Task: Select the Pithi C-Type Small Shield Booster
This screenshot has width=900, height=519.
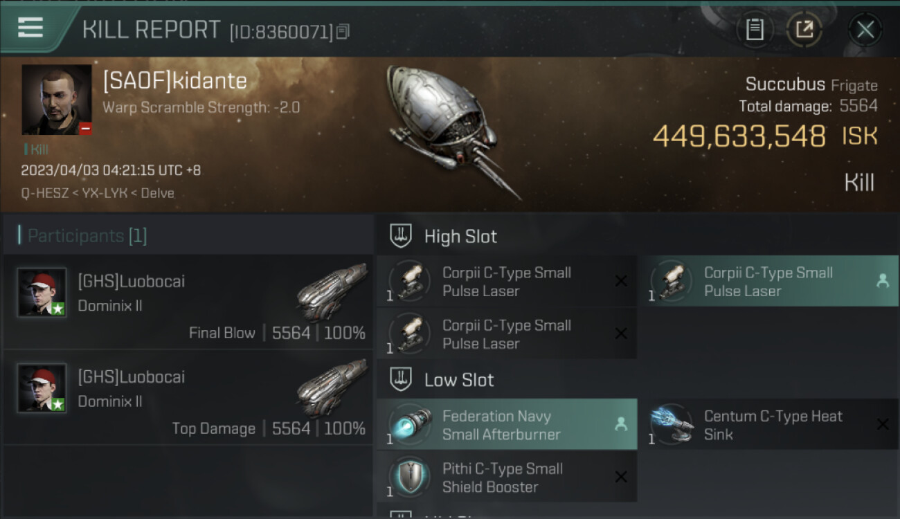Action: pyautogui.click(x=507, y=477)
